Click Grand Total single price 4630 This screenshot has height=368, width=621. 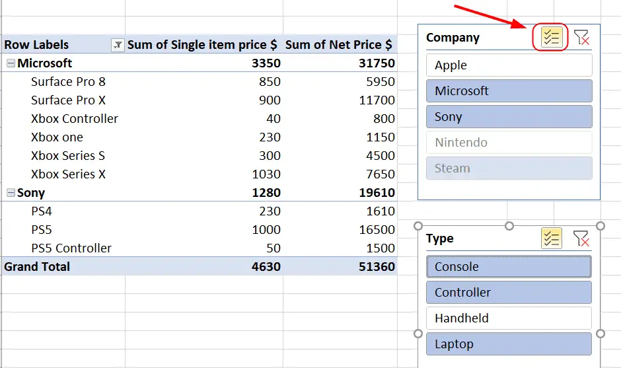[x=266, y=267]
